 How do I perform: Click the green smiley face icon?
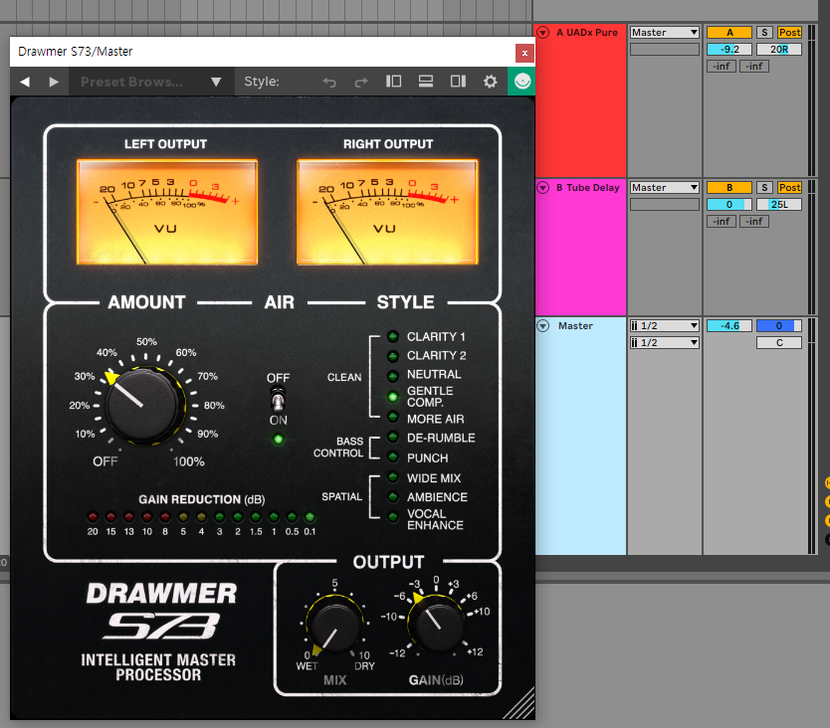click(521, 82)
